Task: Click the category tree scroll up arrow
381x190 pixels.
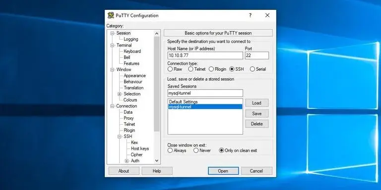Action: tap(157, 34)
